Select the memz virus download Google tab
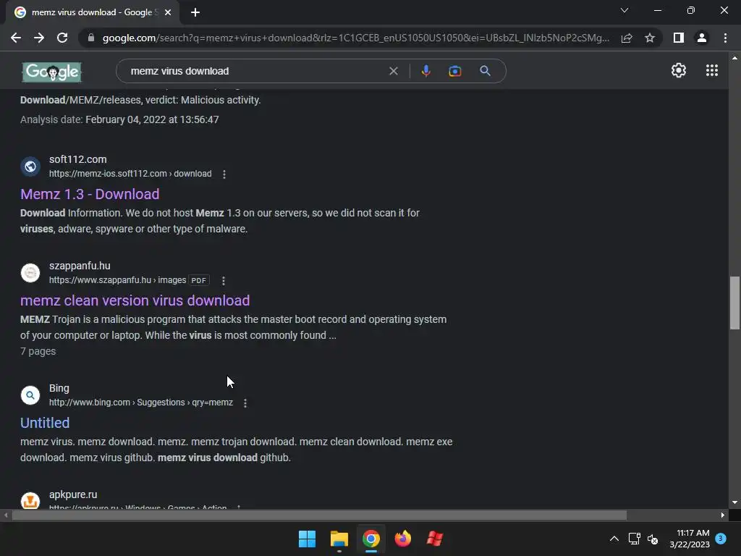The width and height of the screenshot is (741, 556). [93, 12]
